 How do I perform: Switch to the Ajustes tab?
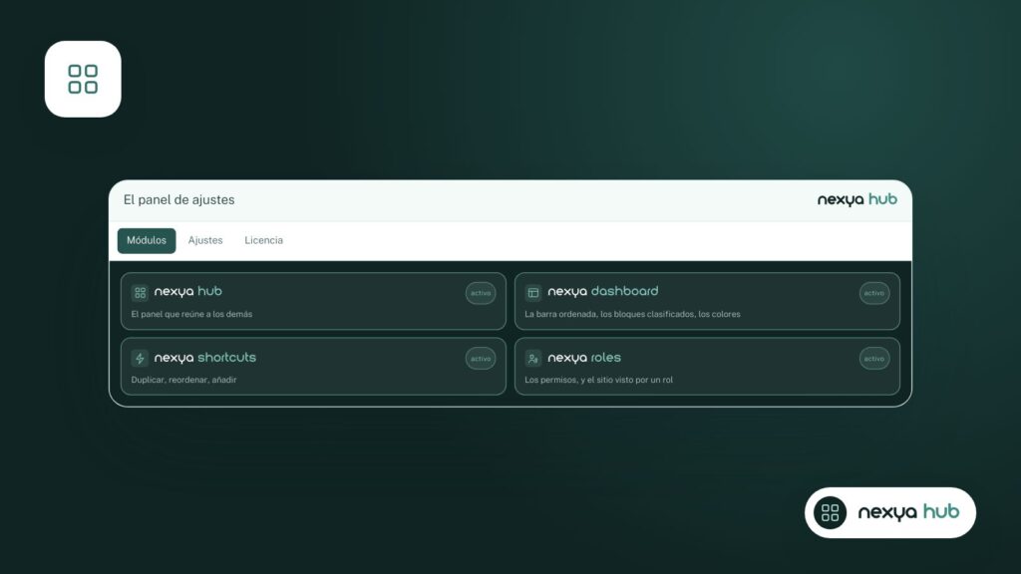point(205,240)
